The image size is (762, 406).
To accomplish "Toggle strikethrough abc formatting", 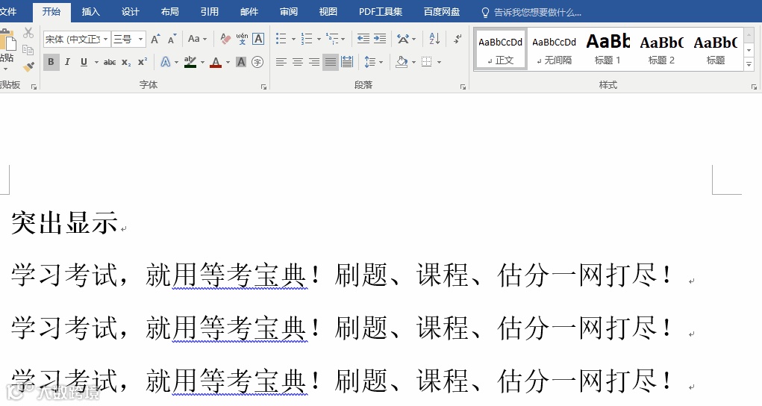I will click(x=110, y=62).
